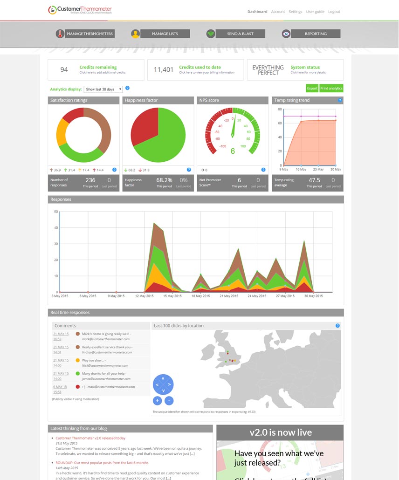
Task: Click the 21 MAY 15 16:59 comment timestamp
Action: 61,336
